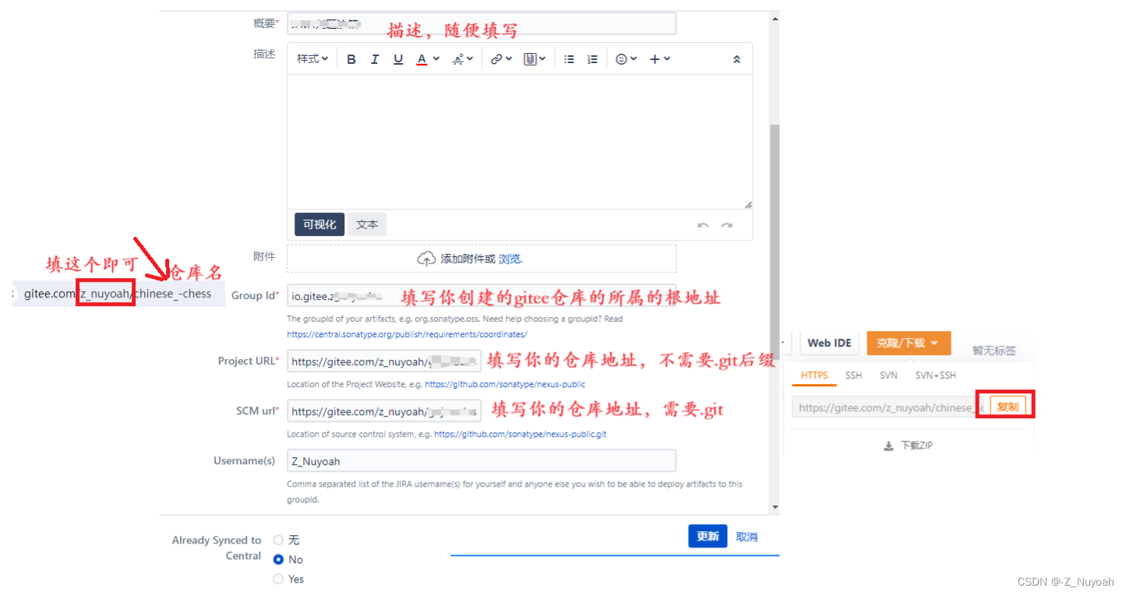Click into the description text area
The height and width of the screenshot is (595, 1126).
pyautogui.click(x=520, y=142)
